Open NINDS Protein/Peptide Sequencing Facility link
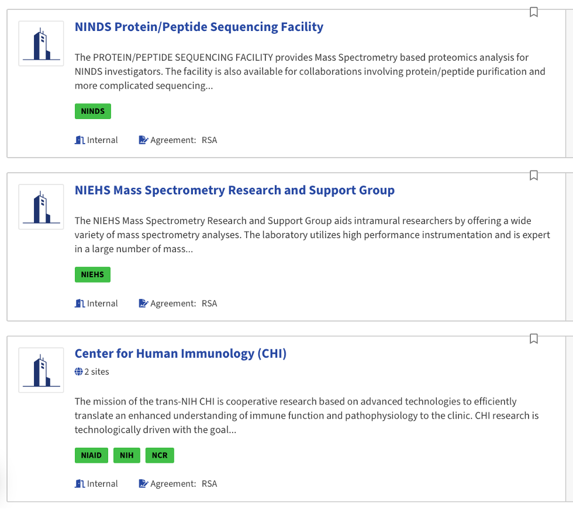The image size is (573, 509). [x=199, y=27]
